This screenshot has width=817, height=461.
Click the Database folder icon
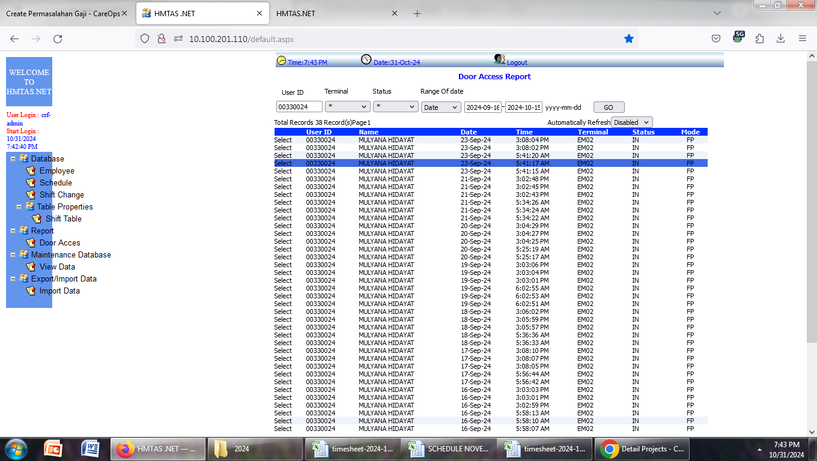(x=24, y=158)
